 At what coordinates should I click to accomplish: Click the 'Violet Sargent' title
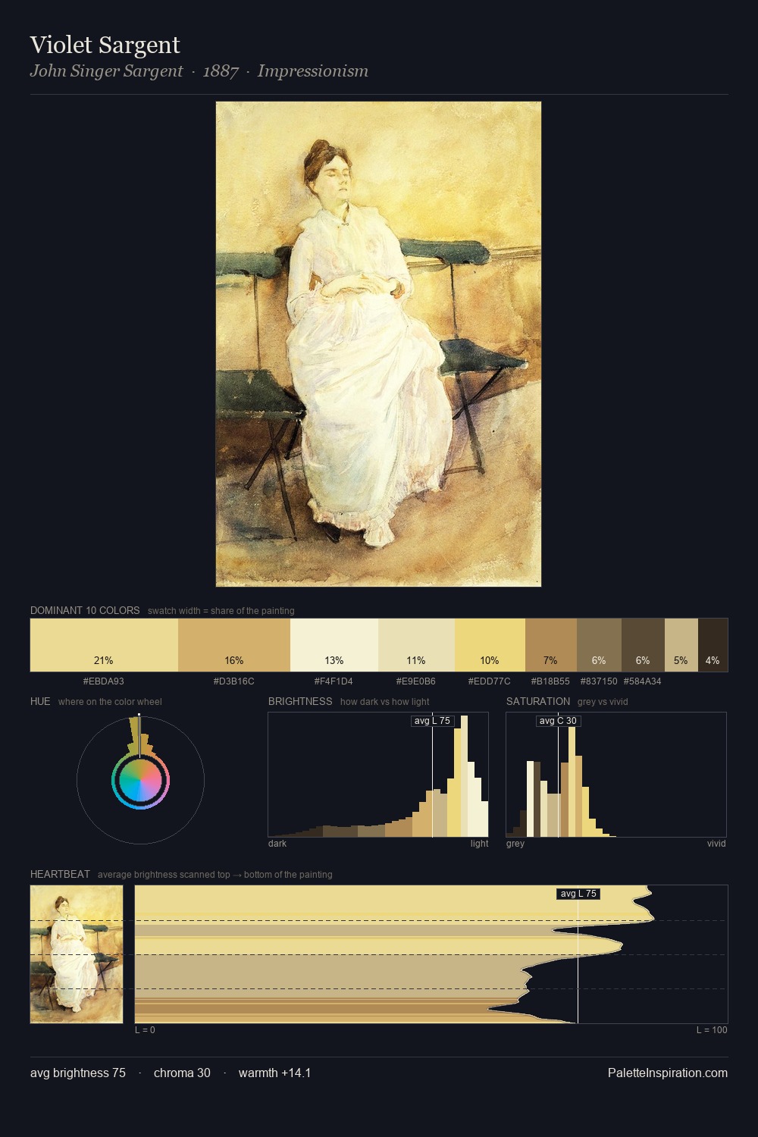click(105, 45)
